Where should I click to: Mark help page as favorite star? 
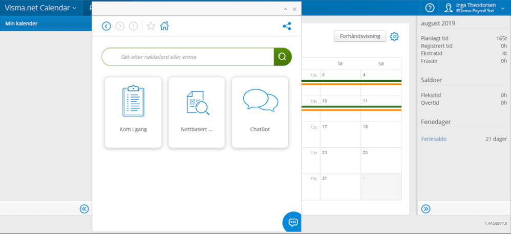(151, 26)
